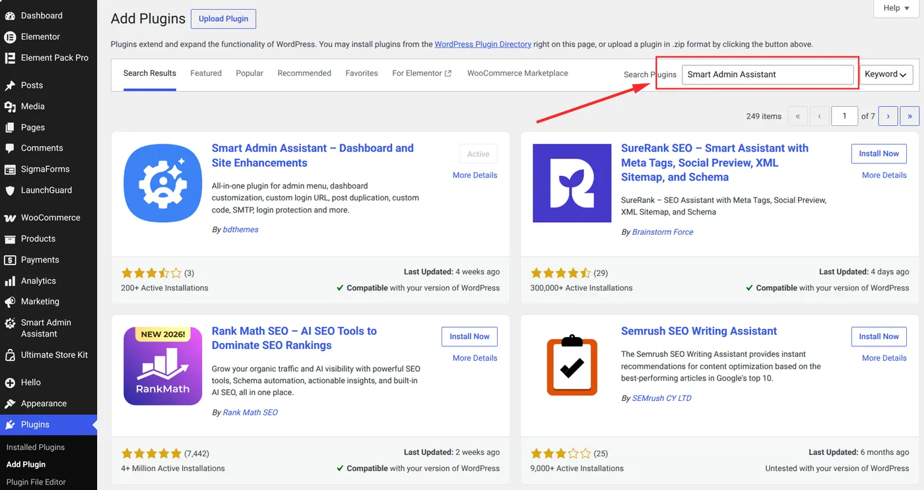Go to the next results page arrow
This screenshot has height=490, width=924.
[x=888, y=116]
